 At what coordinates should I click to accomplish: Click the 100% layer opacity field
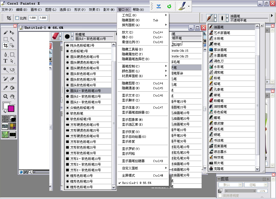(262, 191)
